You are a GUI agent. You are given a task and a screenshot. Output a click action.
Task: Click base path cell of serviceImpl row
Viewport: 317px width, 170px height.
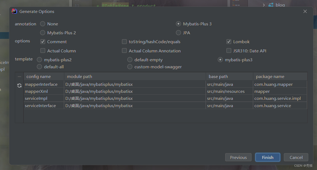click(x=230, y=98)
